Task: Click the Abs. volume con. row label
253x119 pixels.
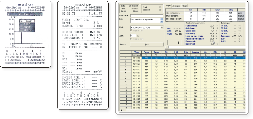Action: point(175,13)
